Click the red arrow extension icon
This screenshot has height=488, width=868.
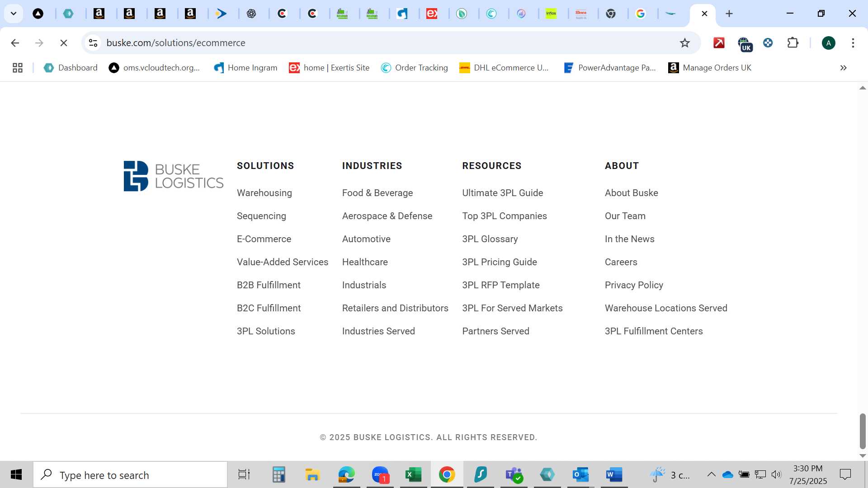tap(719, 43)
